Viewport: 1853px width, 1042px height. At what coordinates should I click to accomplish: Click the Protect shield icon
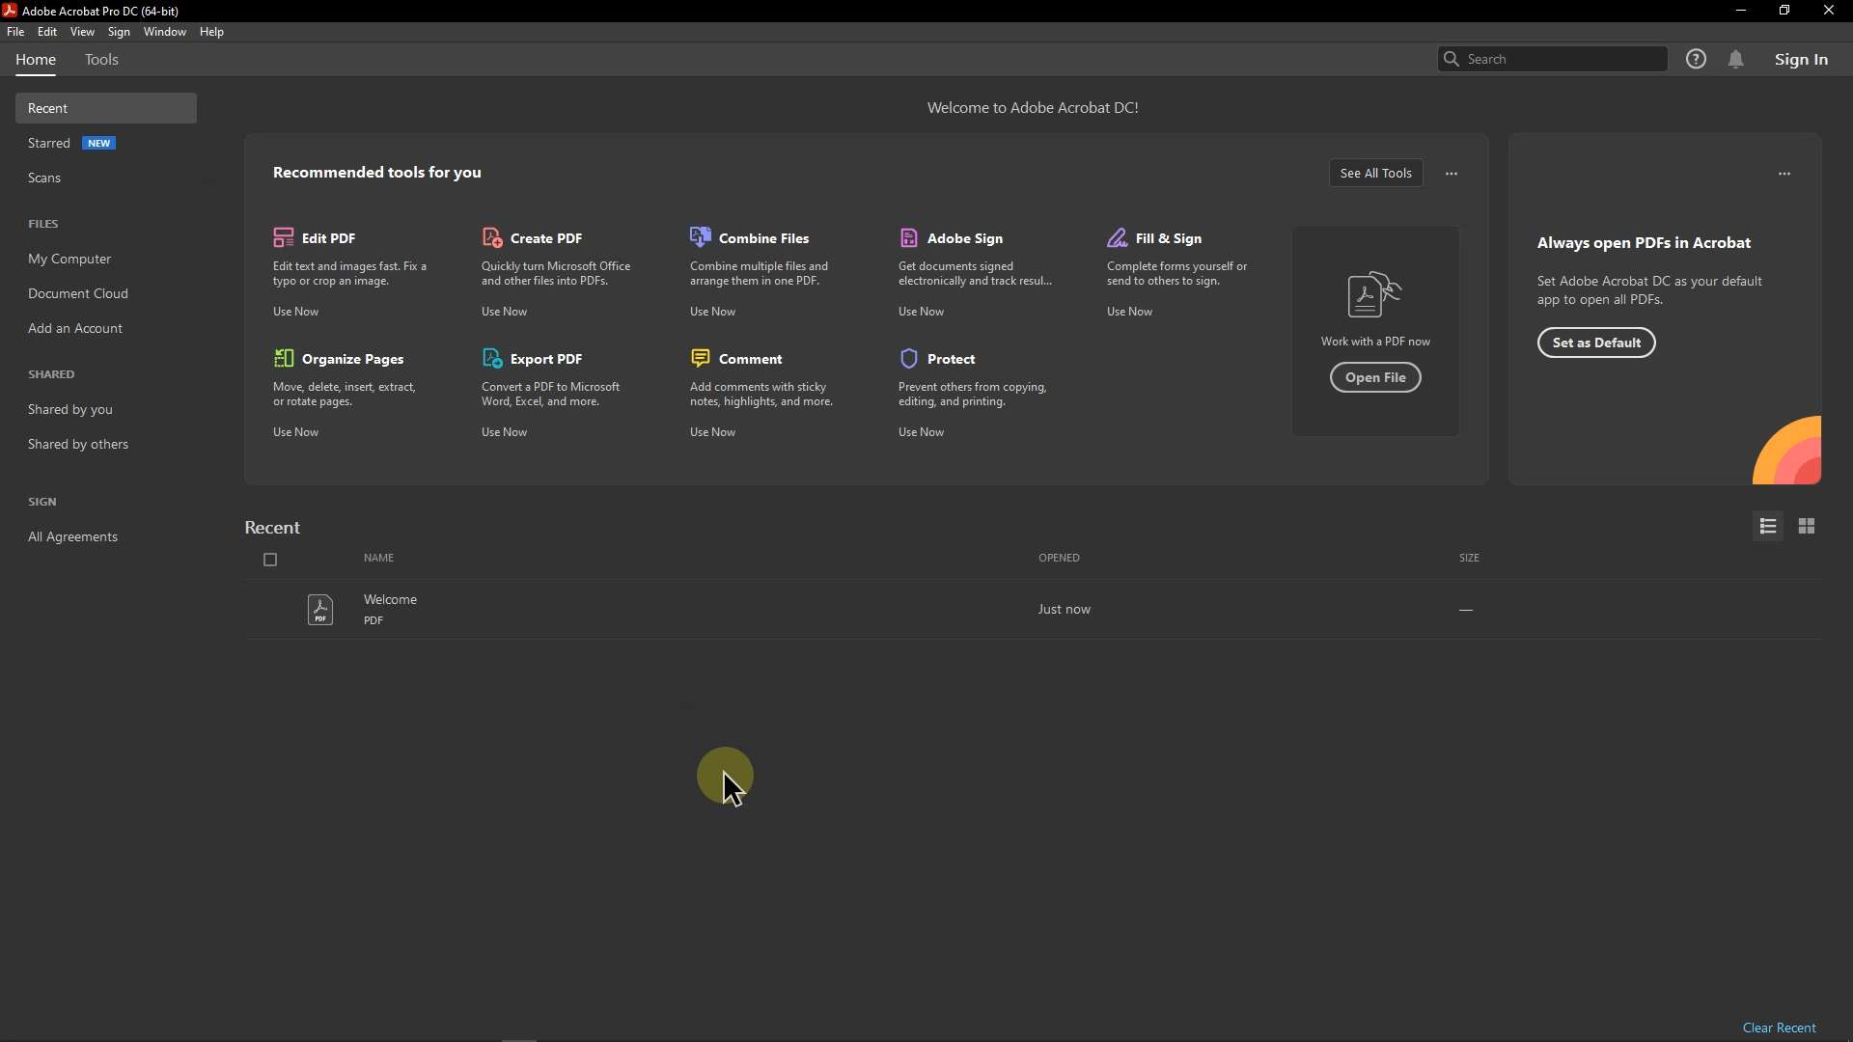point(909,358)
